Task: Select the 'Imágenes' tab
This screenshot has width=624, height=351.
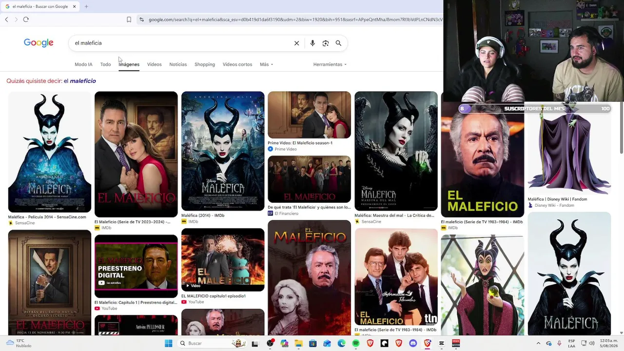Action: click(129, 64)
